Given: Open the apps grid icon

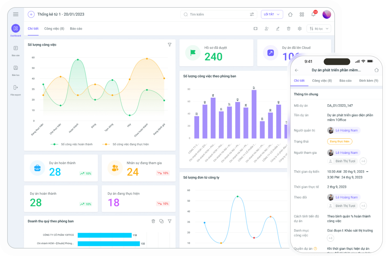Looking at the screenshot, I should (x=302, y=14).
